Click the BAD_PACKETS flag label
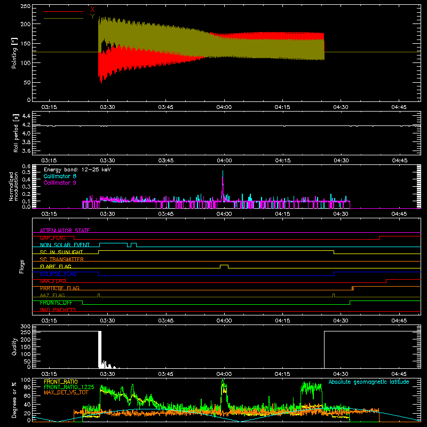Image resolution: width=427 pixels, height=427 pixels. 58,310
